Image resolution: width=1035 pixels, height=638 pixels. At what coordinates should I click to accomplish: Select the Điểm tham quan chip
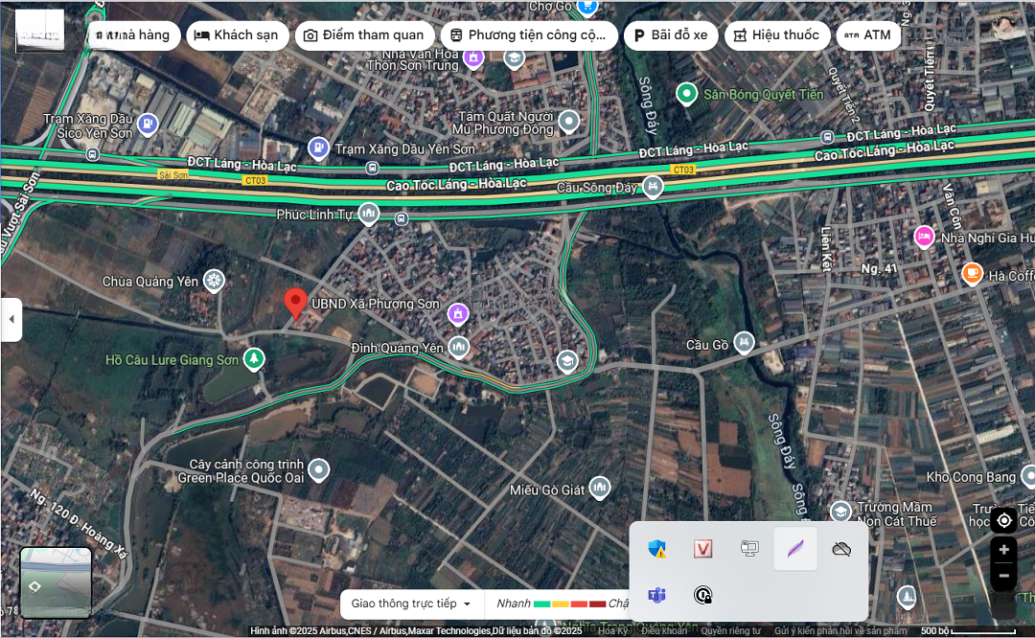click(x=364, y=35)
